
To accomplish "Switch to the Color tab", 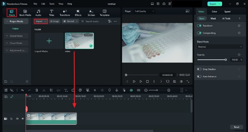I will [214, 12].
